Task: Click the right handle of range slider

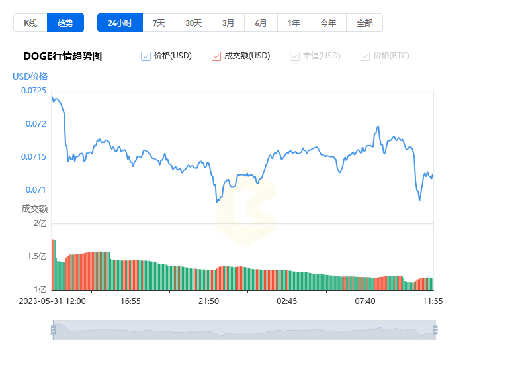Action: click(435, 329)
